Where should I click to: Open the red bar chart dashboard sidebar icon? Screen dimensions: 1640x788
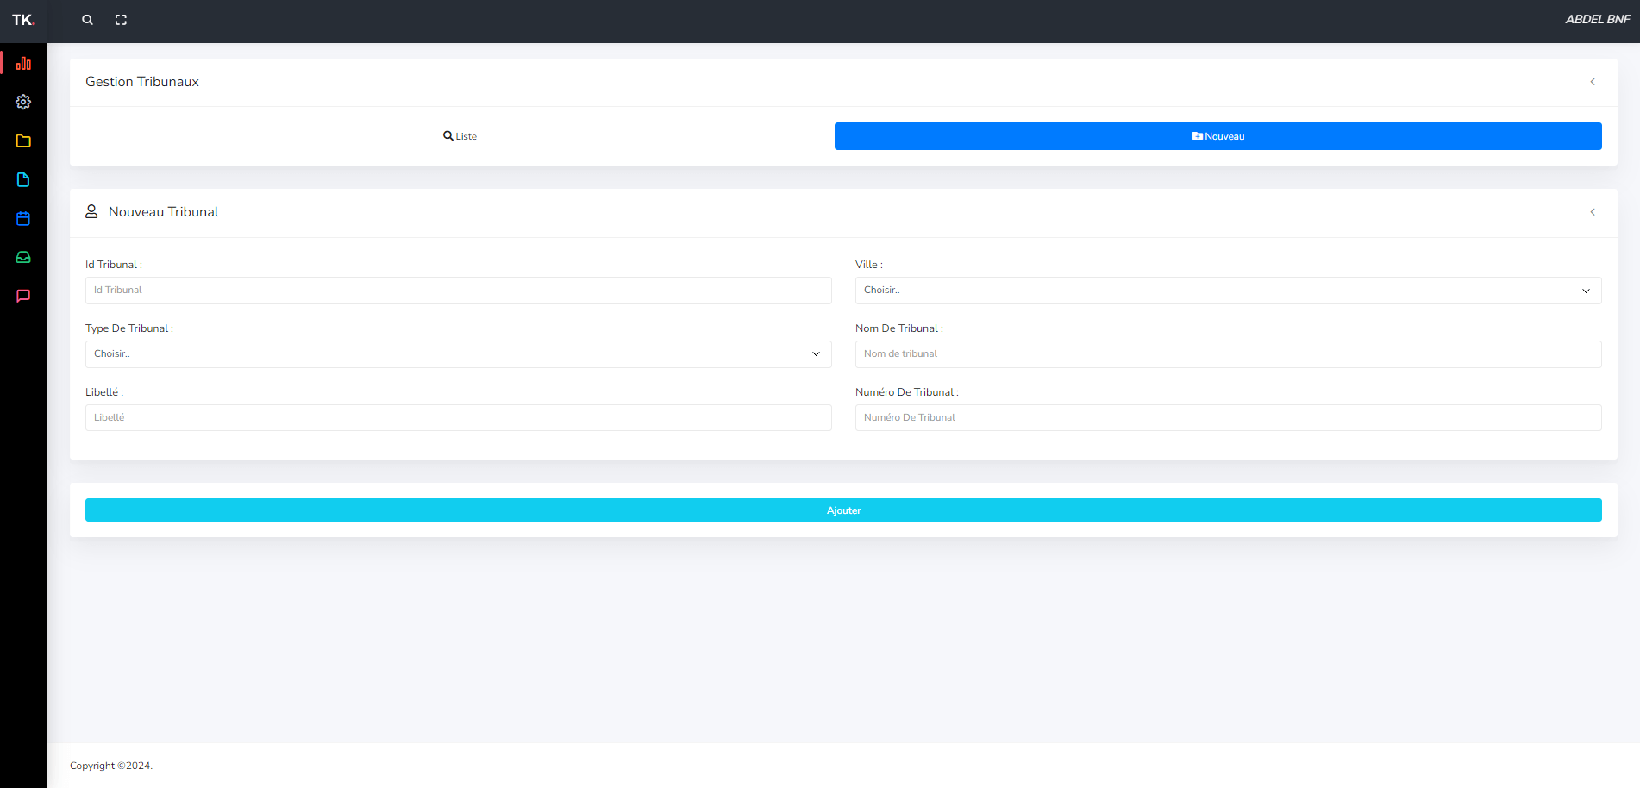[x=23, y=63]
